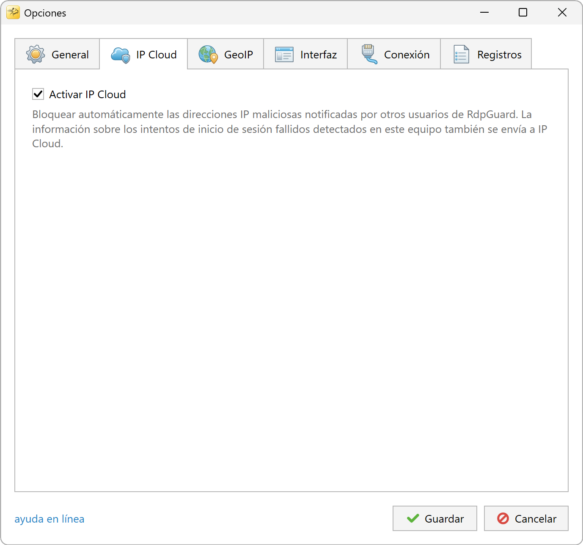Select the IP Cloud tab label

(157, 55)
